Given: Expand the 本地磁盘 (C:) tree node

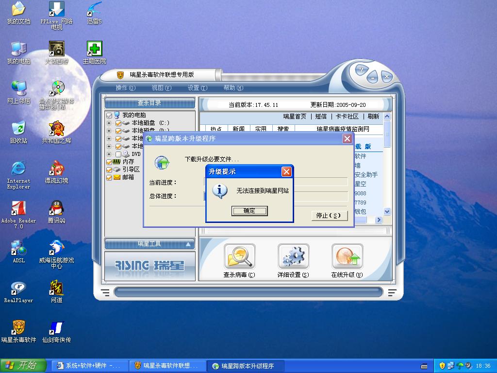Looking at the screenshot, I should click(109, 123).
